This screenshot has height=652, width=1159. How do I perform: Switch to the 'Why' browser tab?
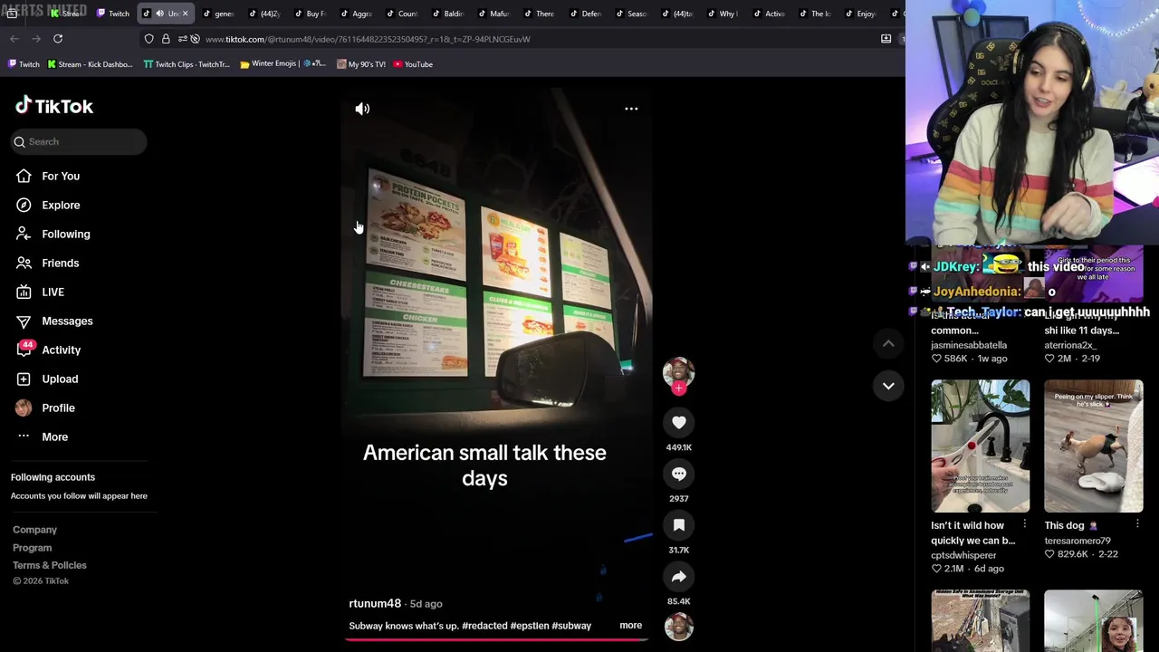click(x=723, y=14)
